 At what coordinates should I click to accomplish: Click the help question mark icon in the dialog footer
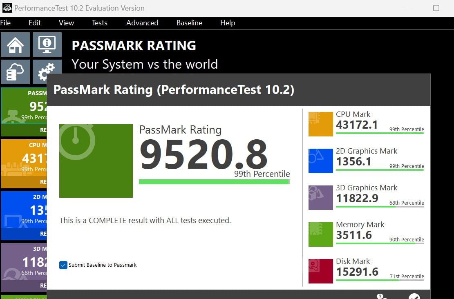point(382,297)
